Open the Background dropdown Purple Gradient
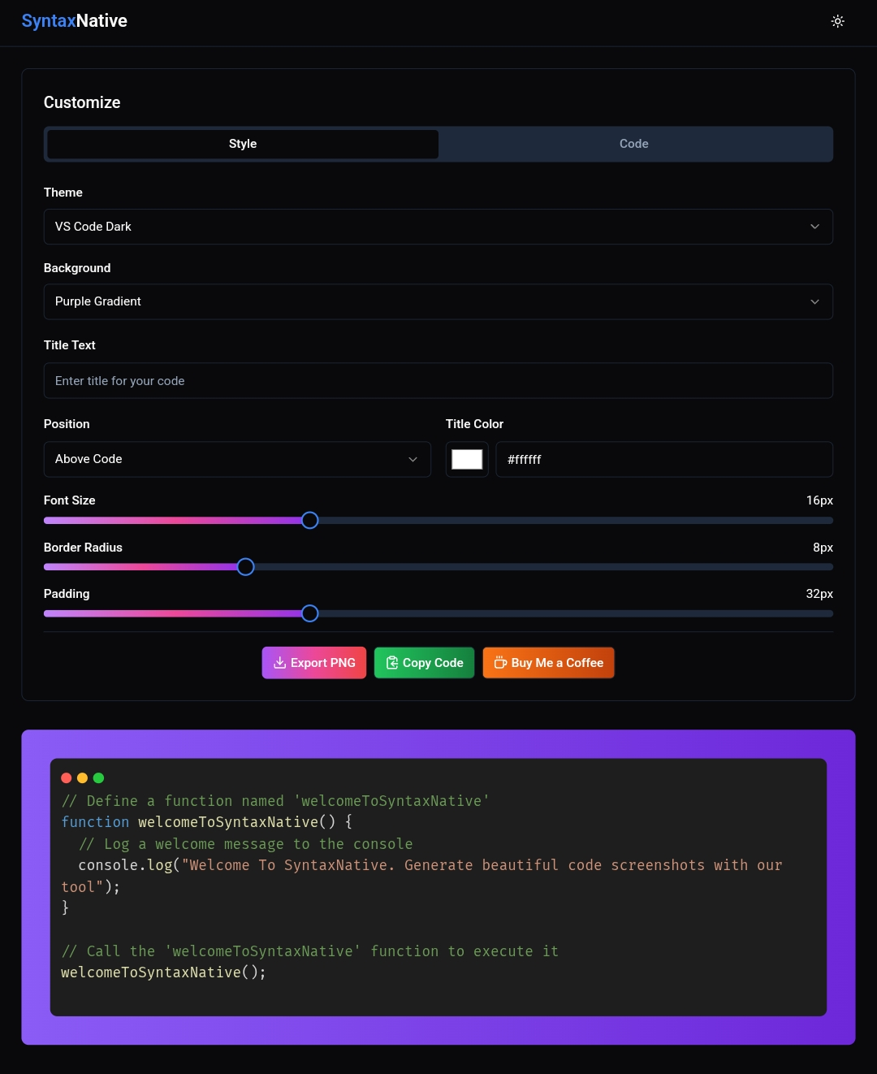Screen dimensions: 877x1074 [438, 301]
